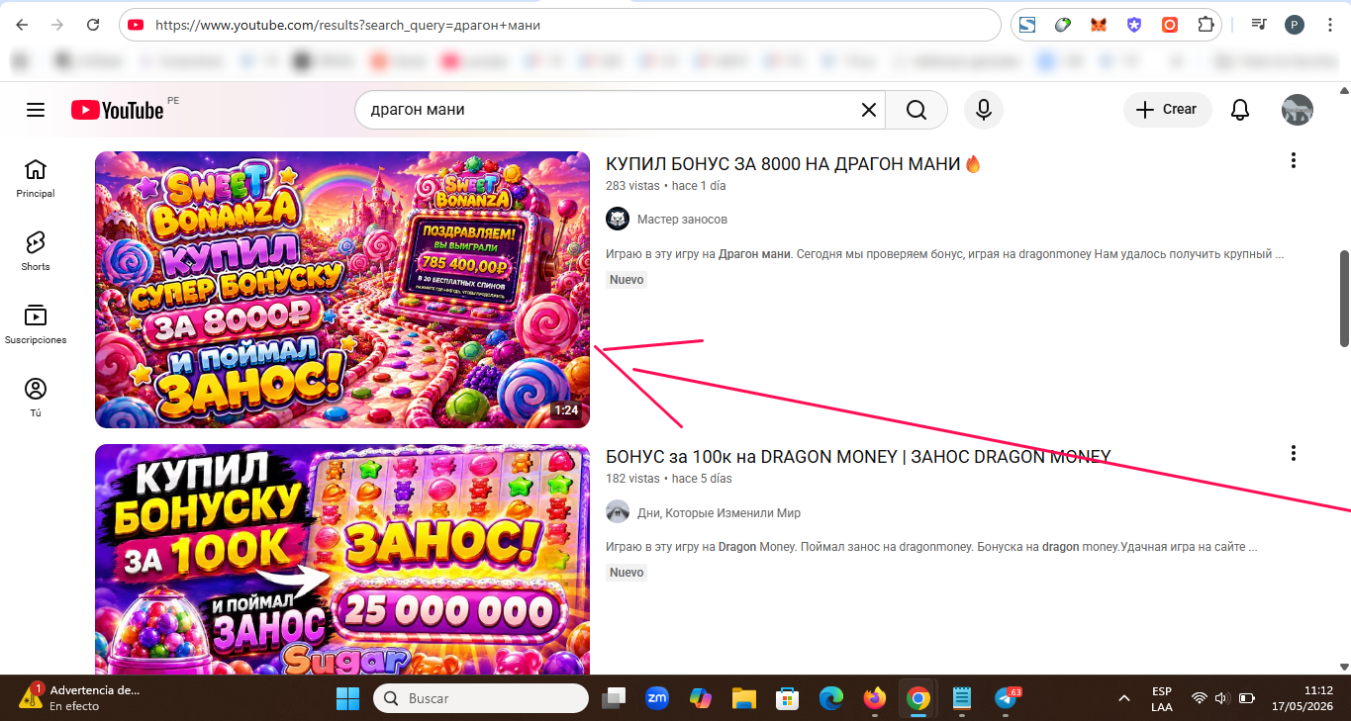Open Telegram from the taskbar
The height and width of the screenshot is (721, 1351).
click(x=1007, y=698)
